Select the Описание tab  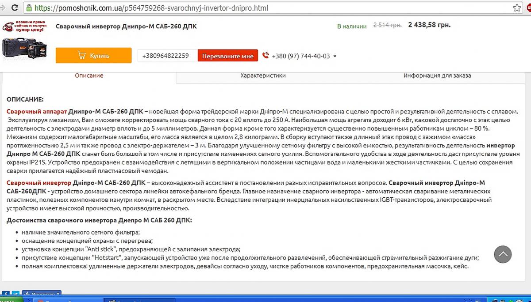point(89,75)
